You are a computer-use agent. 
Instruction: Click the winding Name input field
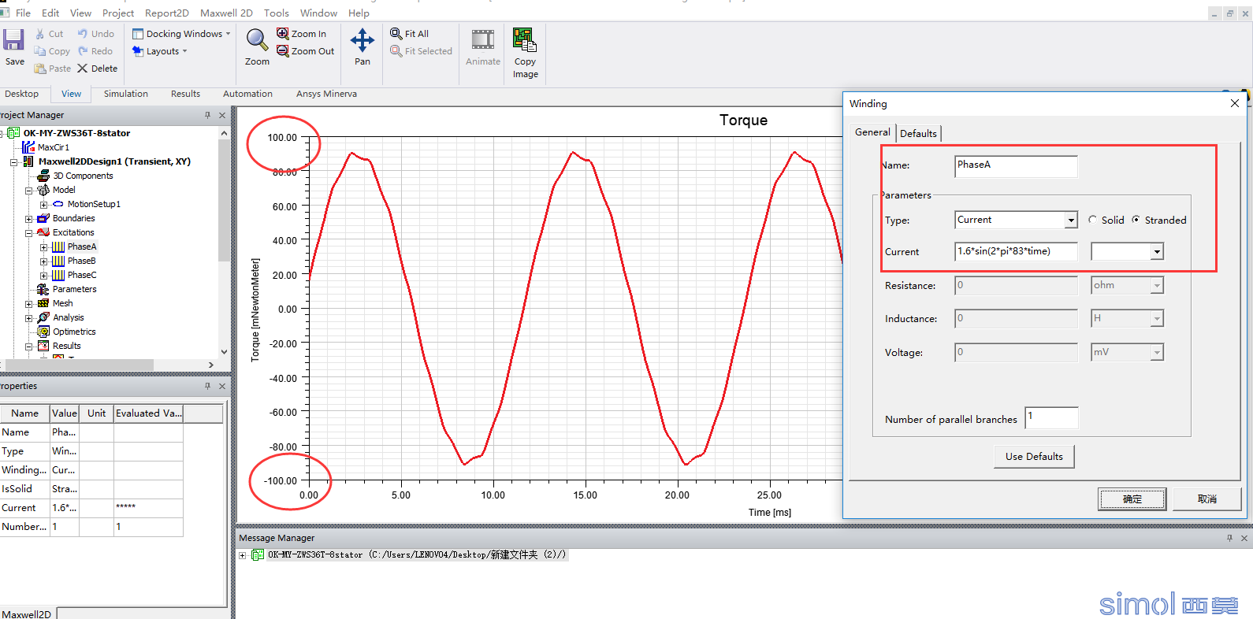(1016, 166)
